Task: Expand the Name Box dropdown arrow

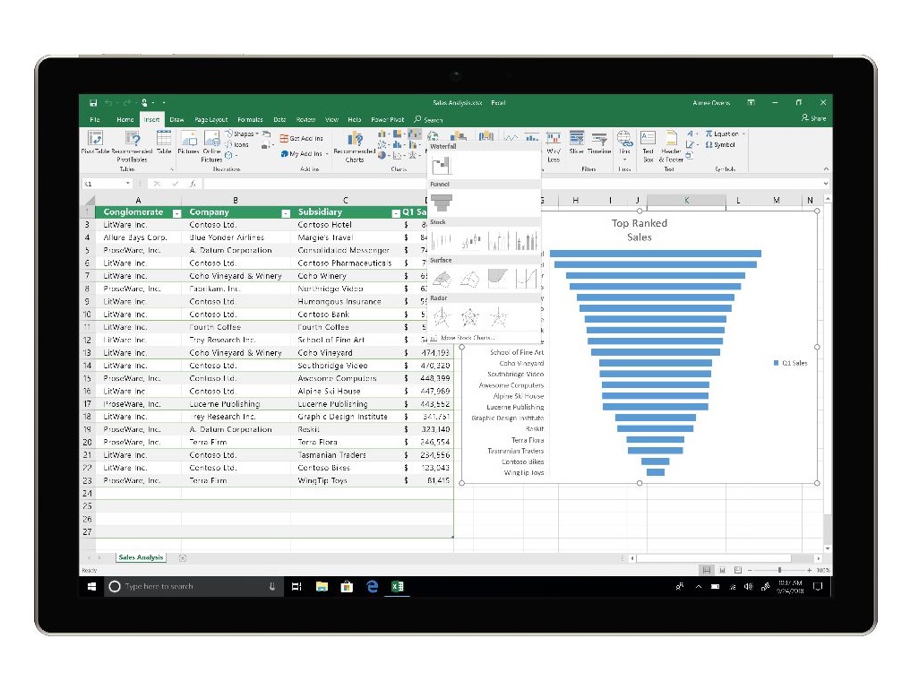Action: (x=128, y=184)
